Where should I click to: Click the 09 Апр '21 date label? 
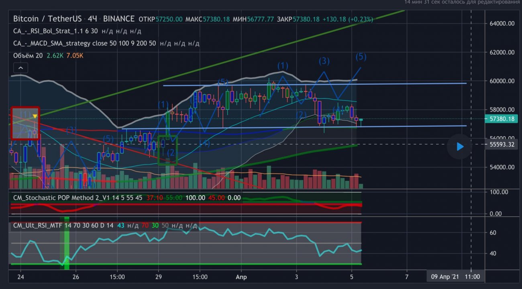click(445, 277)
